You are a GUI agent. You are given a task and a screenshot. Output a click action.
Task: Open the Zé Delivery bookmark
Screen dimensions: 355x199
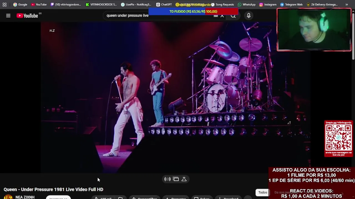[322, 4]
